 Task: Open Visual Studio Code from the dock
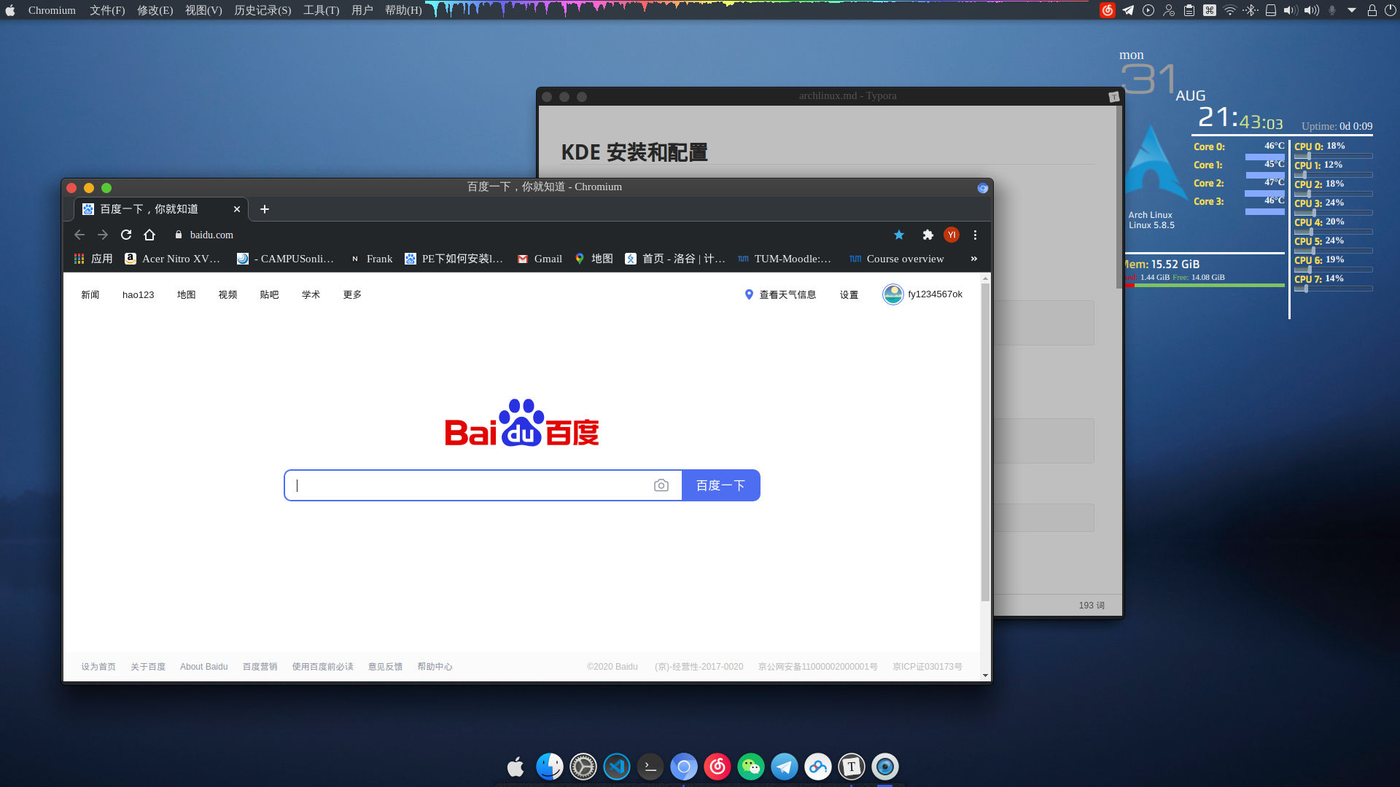[617, 767]
